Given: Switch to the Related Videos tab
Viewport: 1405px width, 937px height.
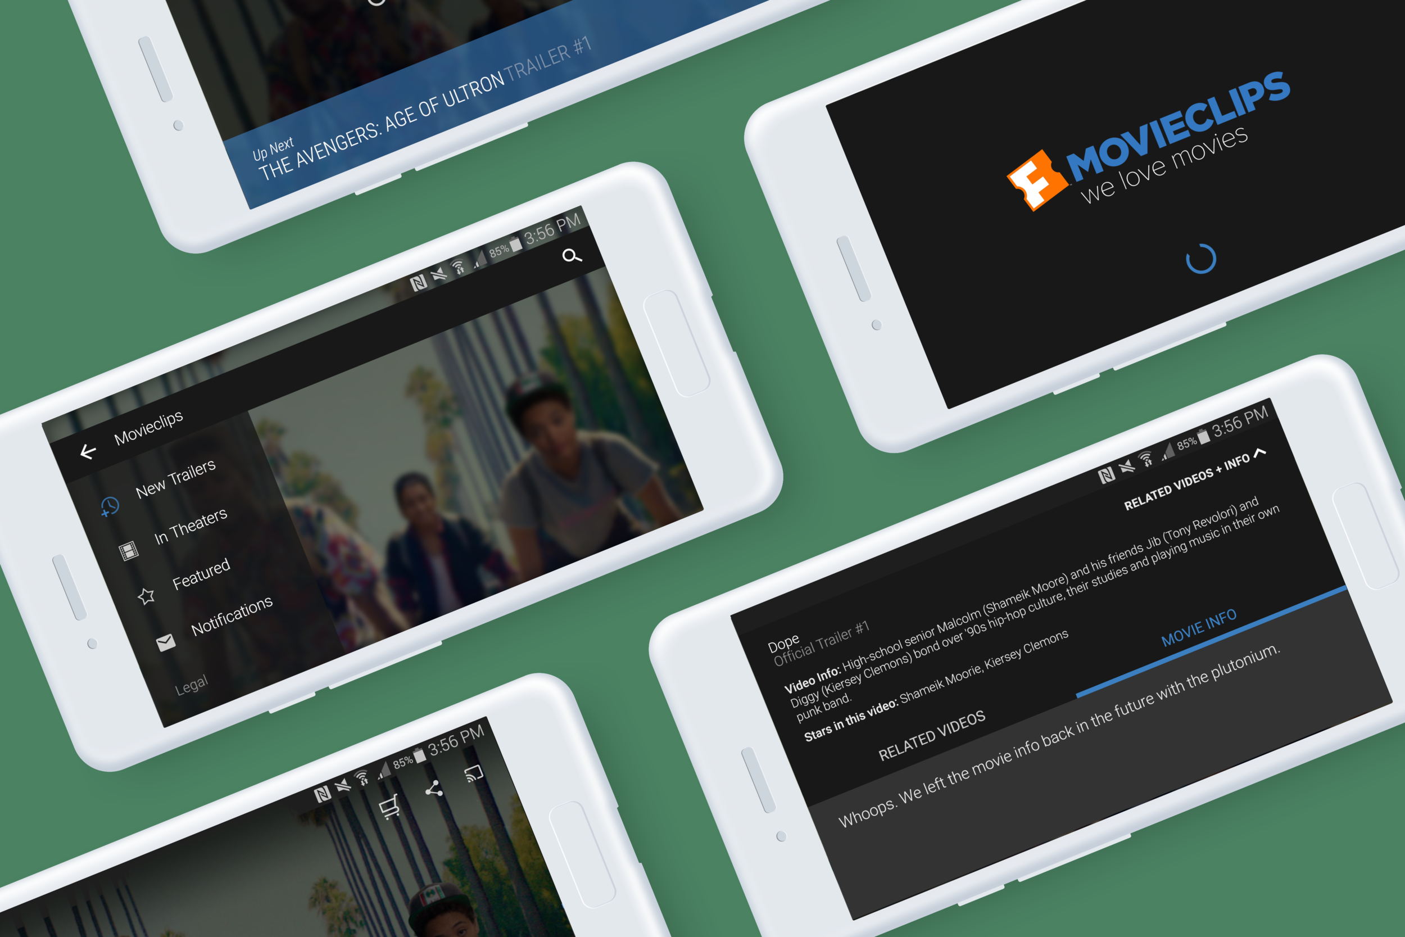Looking at the screenshot, I should [x=931, y=736].
